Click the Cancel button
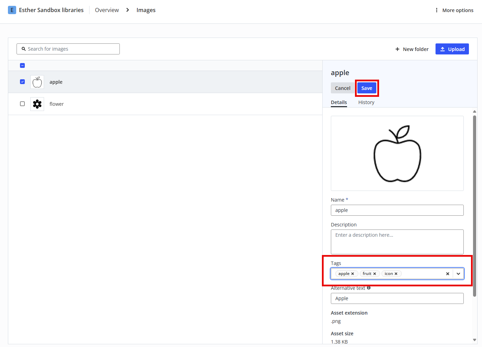482x347 pixels. (x=343, y=88)
